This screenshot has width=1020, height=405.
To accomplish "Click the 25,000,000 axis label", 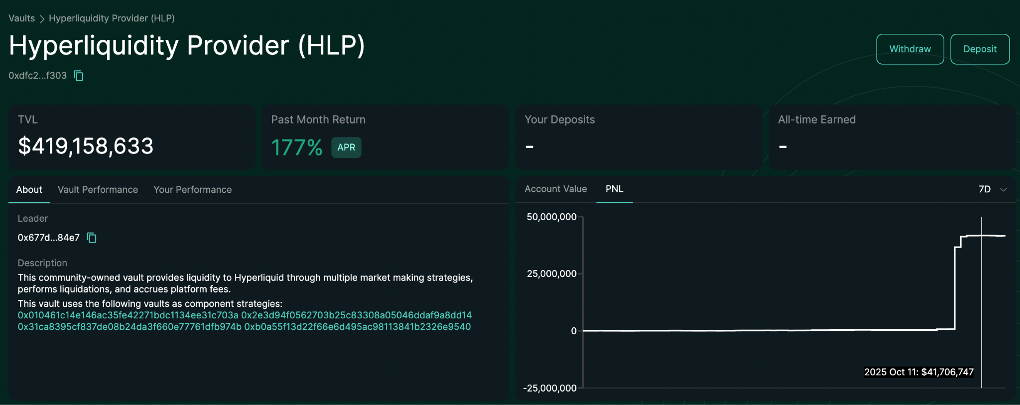I will [x=552, y=273].
